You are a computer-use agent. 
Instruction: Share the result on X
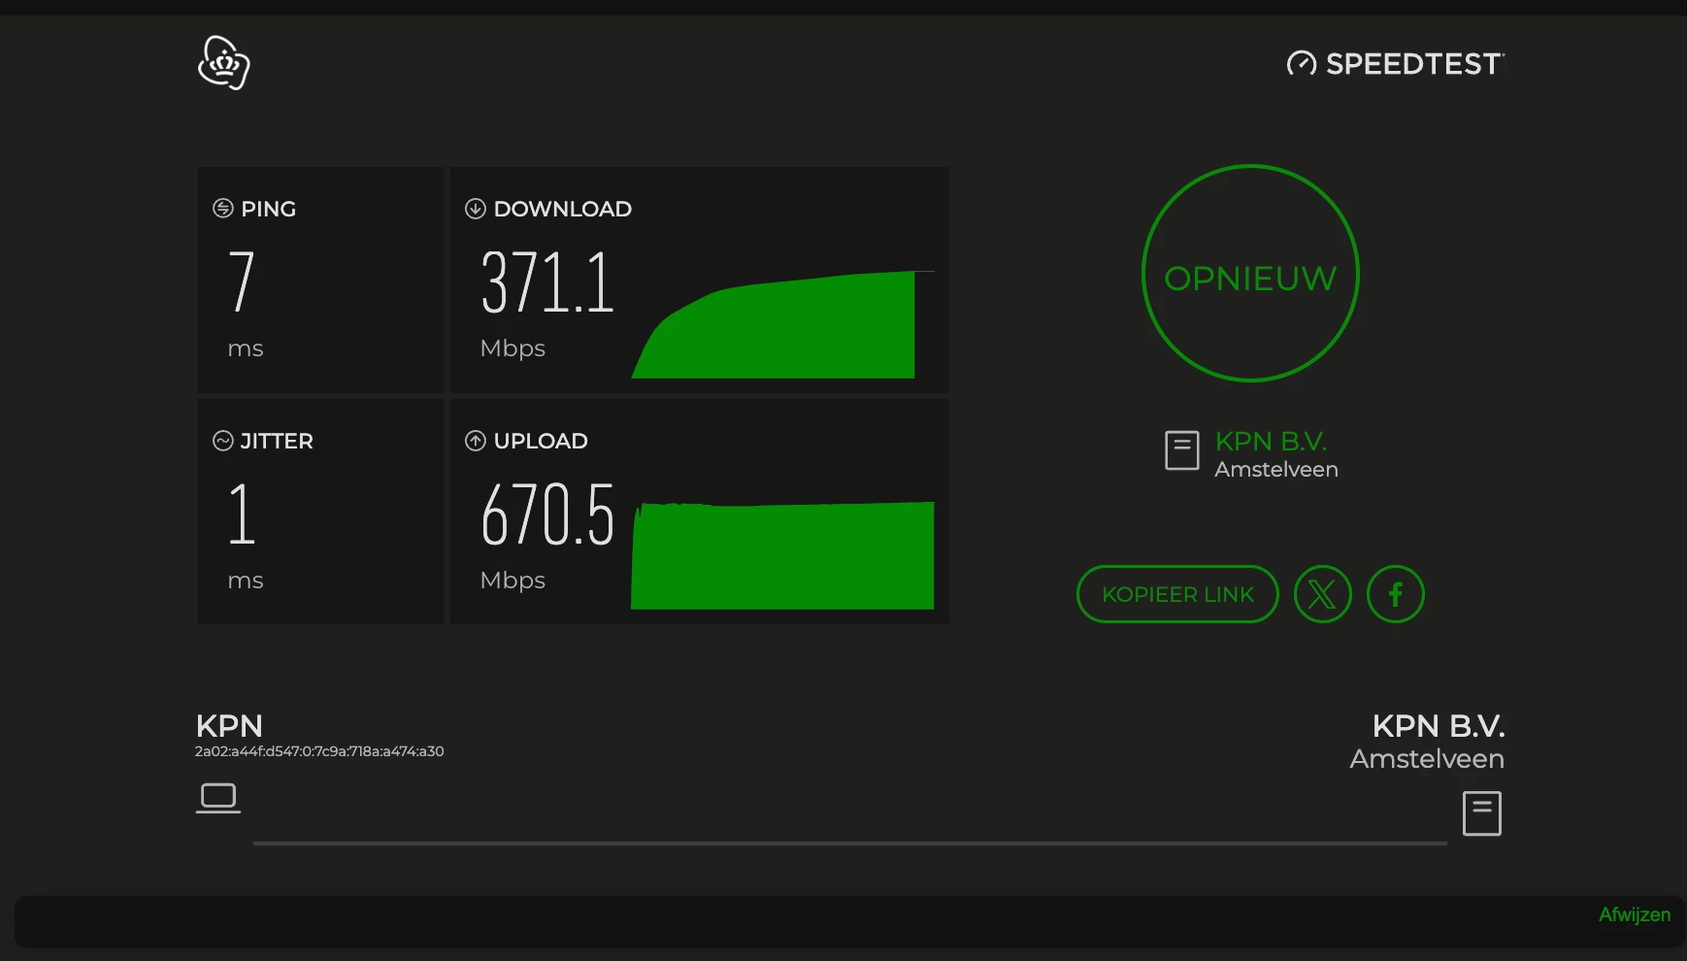coord(1322,594)
